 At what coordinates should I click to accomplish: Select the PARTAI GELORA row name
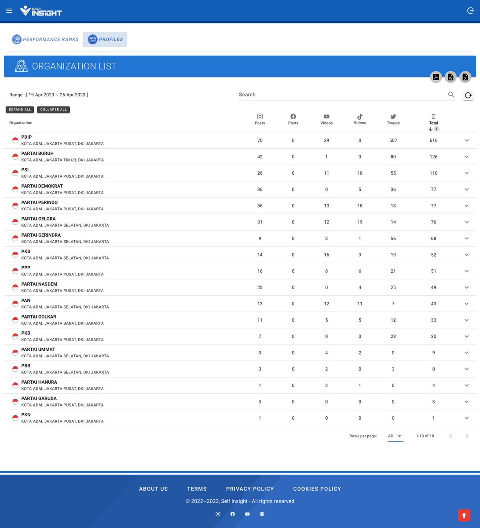pos(39,219)
